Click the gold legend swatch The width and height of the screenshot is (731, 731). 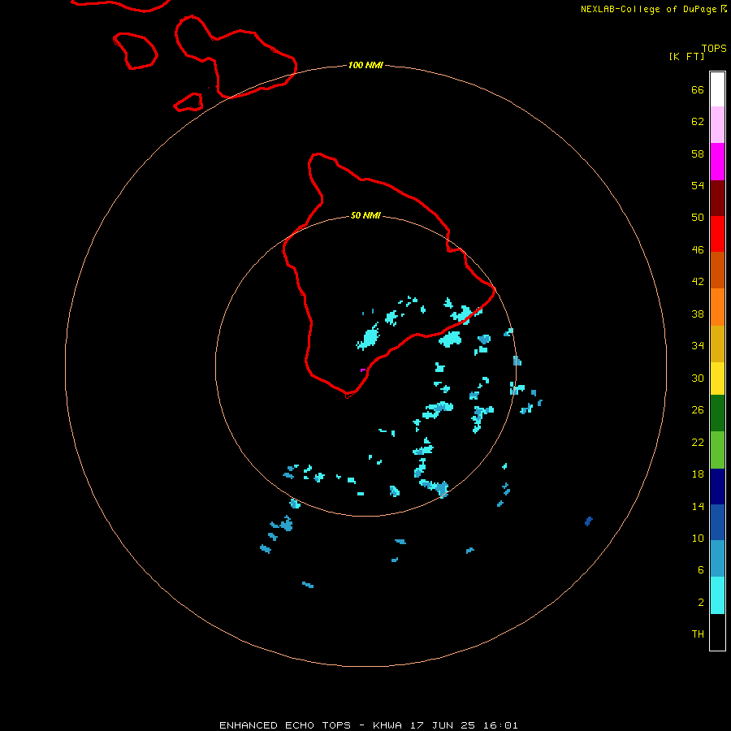[x=717, y=344]
